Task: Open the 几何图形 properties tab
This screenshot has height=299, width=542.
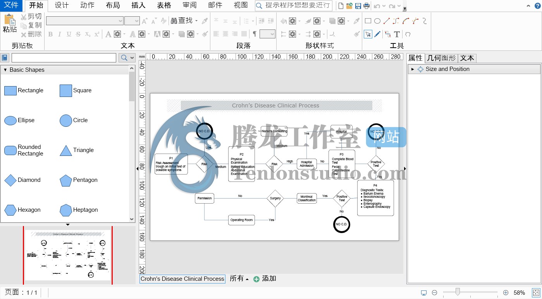Action: click(441, 58)
